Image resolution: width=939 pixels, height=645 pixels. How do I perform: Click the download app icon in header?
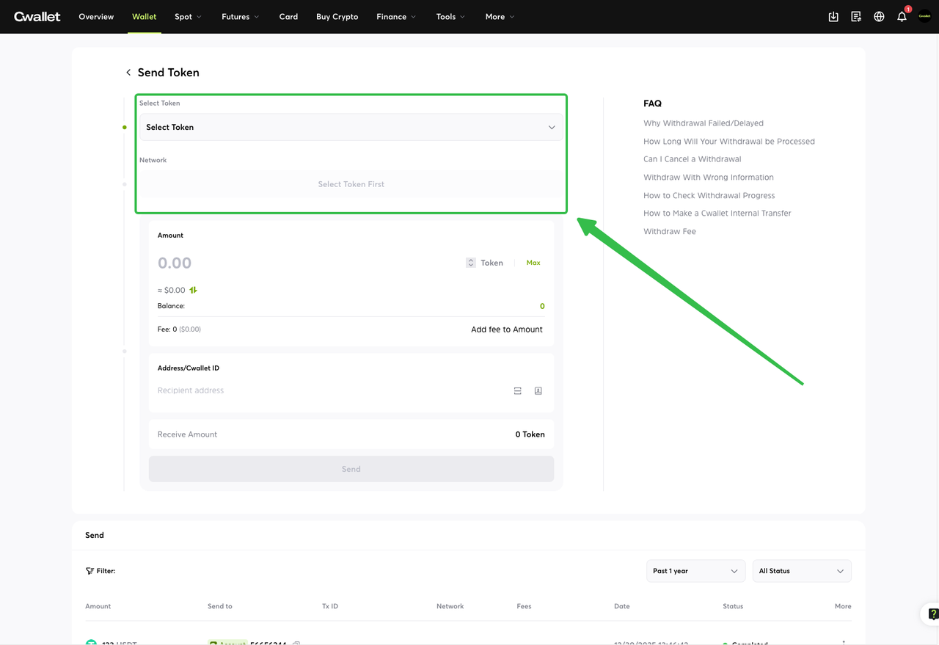tap(833, 17)
